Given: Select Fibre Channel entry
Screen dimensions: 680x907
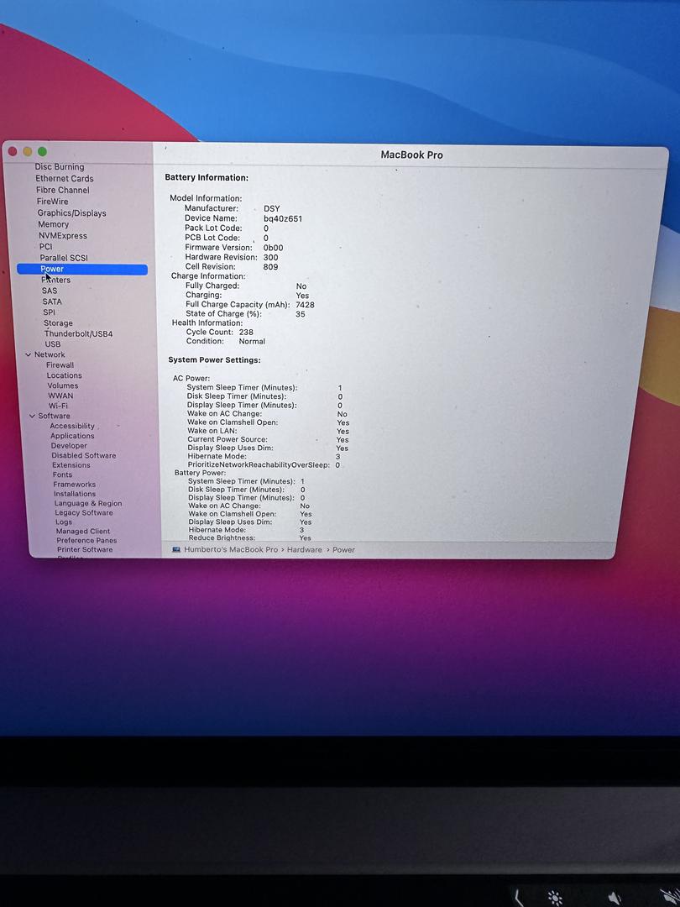Looking at the screenshot, I should [x=62, y=191].
